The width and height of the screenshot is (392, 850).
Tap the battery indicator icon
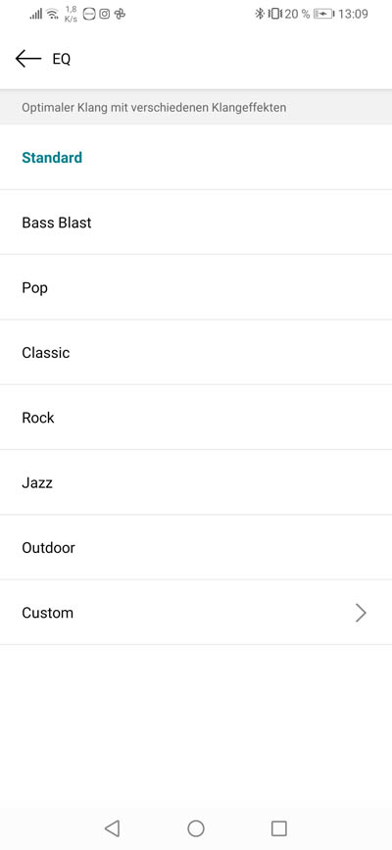(323, 14)
